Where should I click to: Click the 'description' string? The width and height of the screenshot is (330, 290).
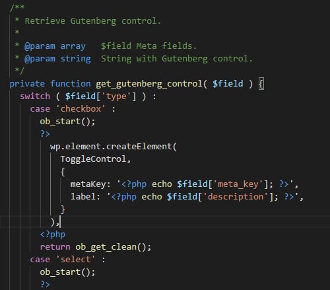tap(236, 197)
